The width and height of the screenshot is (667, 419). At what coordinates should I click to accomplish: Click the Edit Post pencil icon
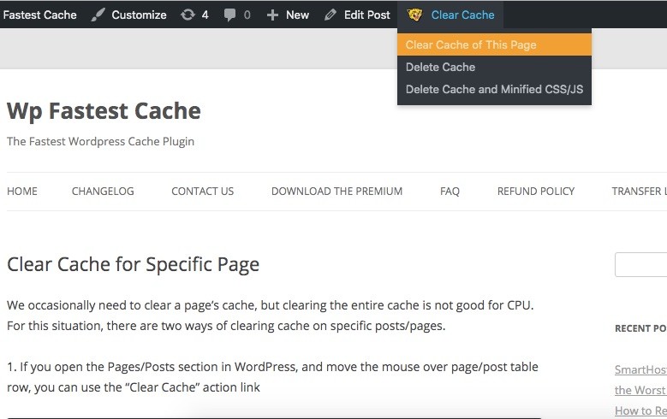(x=330, y=15)
